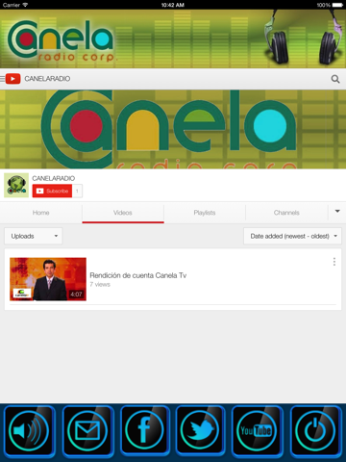Open the Facebook icon in bottom bar
This screenshot has height=462, width=346.
(145, 431)
